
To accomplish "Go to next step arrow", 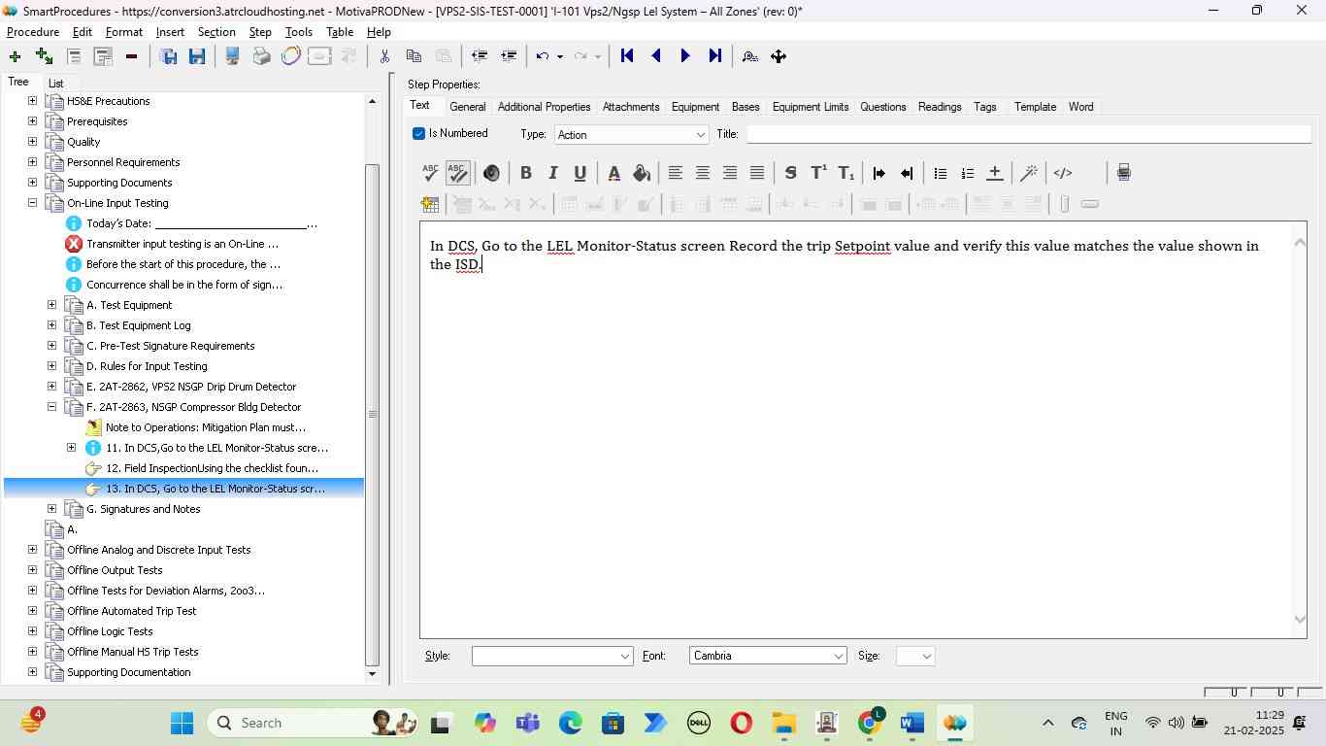I will tap(685, 56).
